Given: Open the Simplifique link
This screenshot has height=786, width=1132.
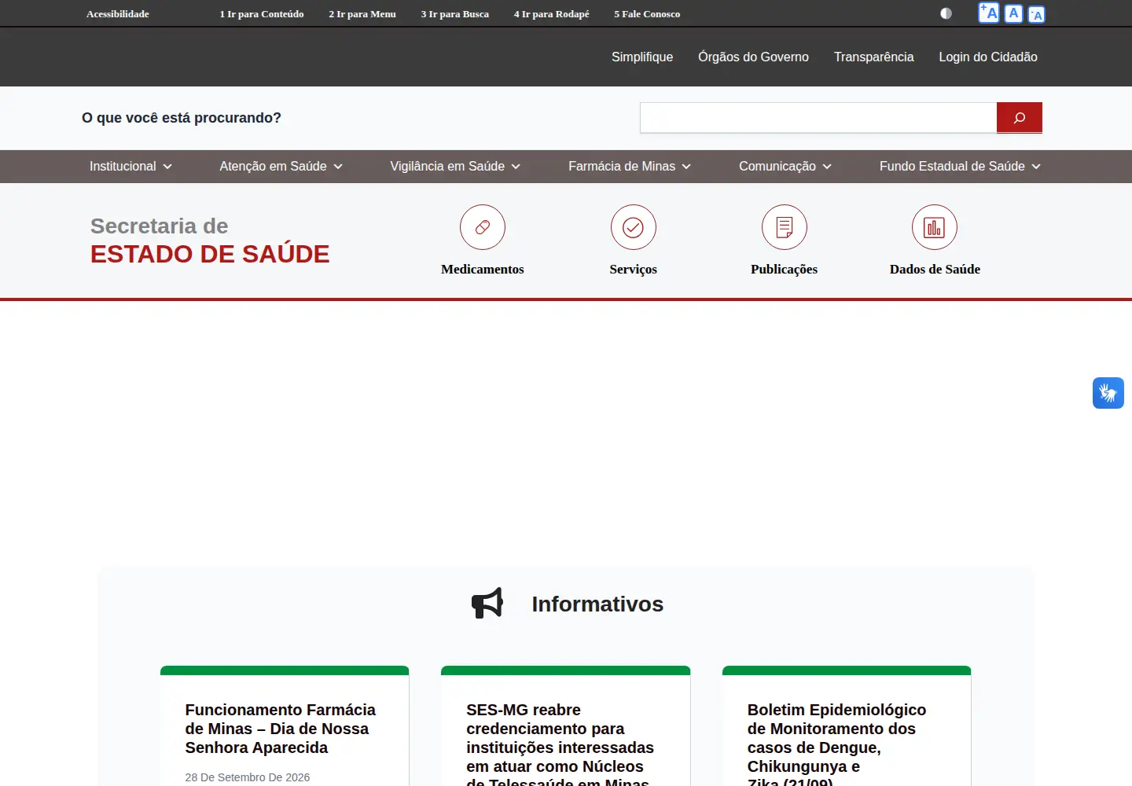Looking at the screenshot, I should pos(642,57).
